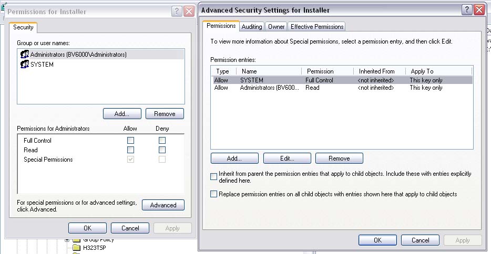Switch to the Auditing tab
The width and height of the screenshot is (491, 254).
[x=252, y=27]
